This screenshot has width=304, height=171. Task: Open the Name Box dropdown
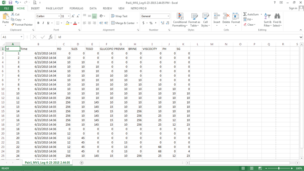[x=21, y=37]
